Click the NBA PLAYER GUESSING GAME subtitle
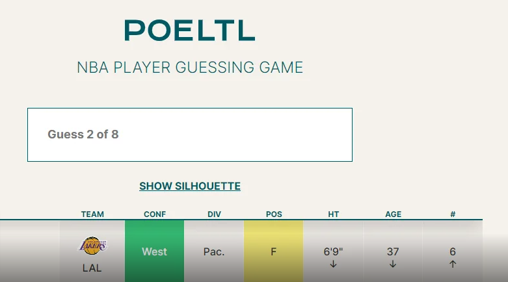The image size is (508, 282). pyautogui.click(x=190, y=68)
